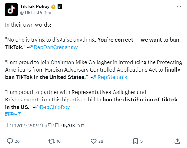Click the reply comment icon
The width and height of the screenshot is (187, 148).
tap(10, 141)
